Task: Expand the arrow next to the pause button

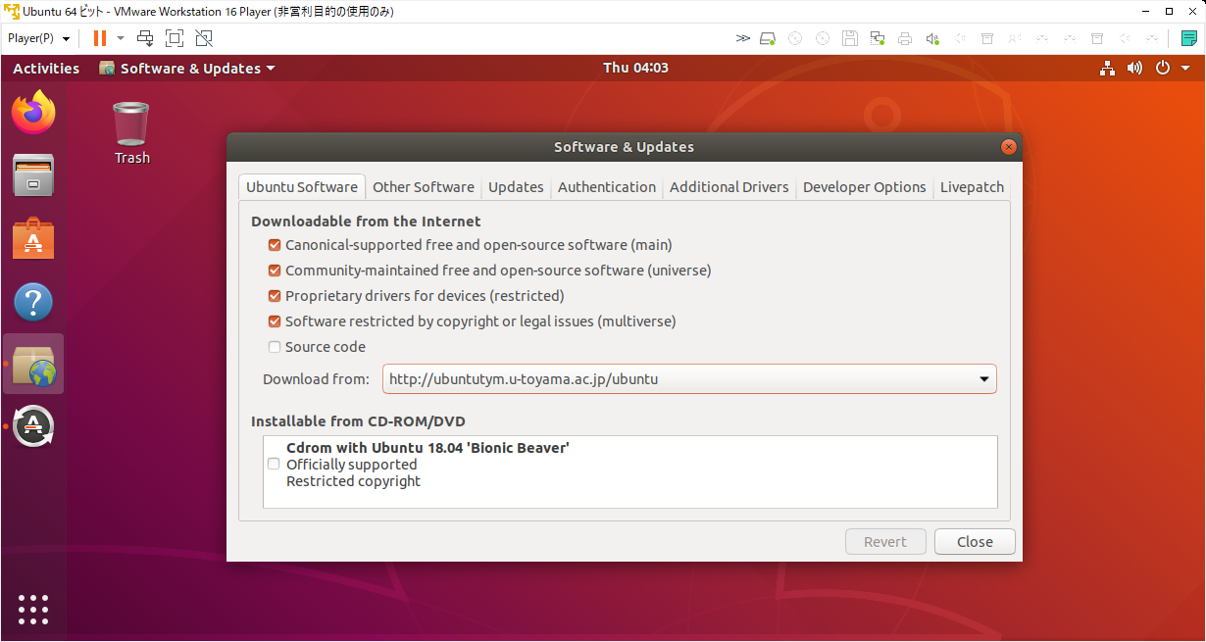Action: pos(121,38)
